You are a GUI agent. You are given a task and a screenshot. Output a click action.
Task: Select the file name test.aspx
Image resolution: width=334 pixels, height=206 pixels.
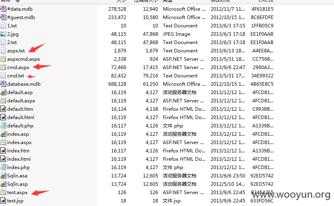click(17, 193)
